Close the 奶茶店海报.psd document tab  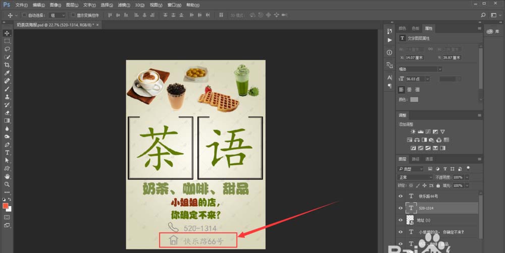point(97,24)
